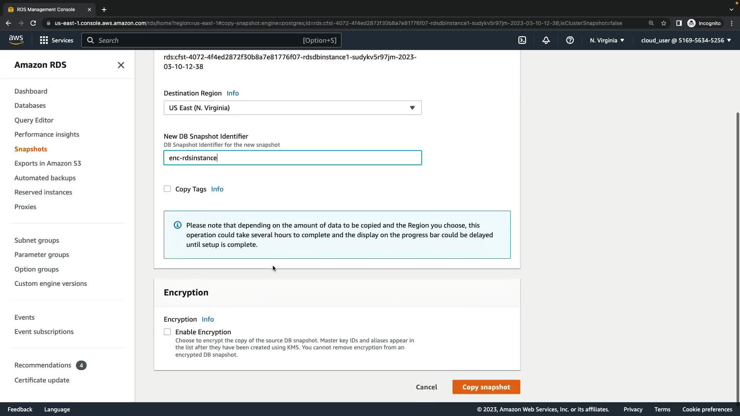The width and height of the screenshot is (740, 416).
Task: Open Automated backups in the sidebar
Action: pyautogui.click(x=45, y=178)
